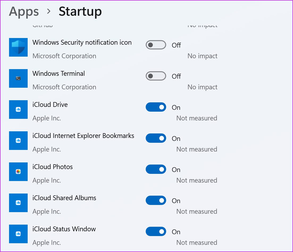Click the iCloud Photos app icon

click(x=18, y=172)
